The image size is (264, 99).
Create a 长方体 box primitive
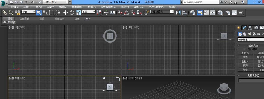(245, 53)
